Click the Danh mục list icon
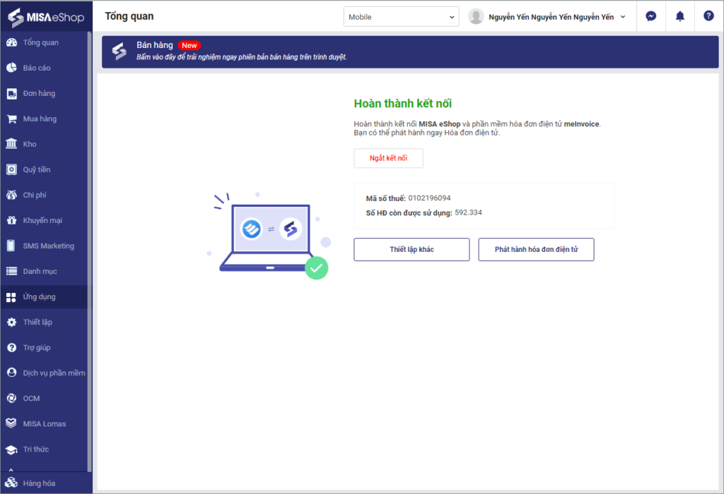This screenshot has width=724, height=494. pyautogui.click(x=11, y=271)
